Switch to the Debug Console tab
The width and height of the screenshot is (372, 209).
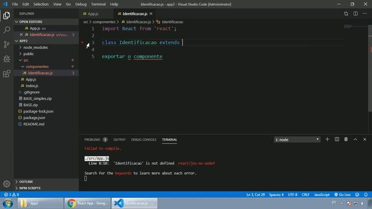tap(144, 139)
